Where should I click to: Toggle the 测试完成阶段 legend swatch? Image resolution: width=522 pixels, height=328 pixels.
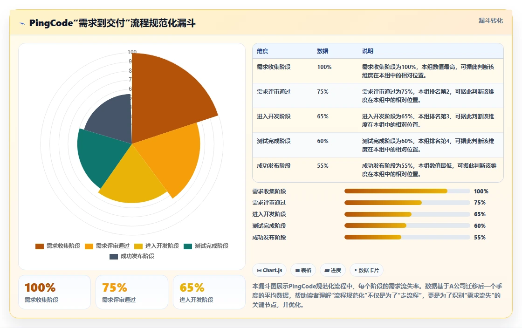pyautogui.click(x=188, y=246)
